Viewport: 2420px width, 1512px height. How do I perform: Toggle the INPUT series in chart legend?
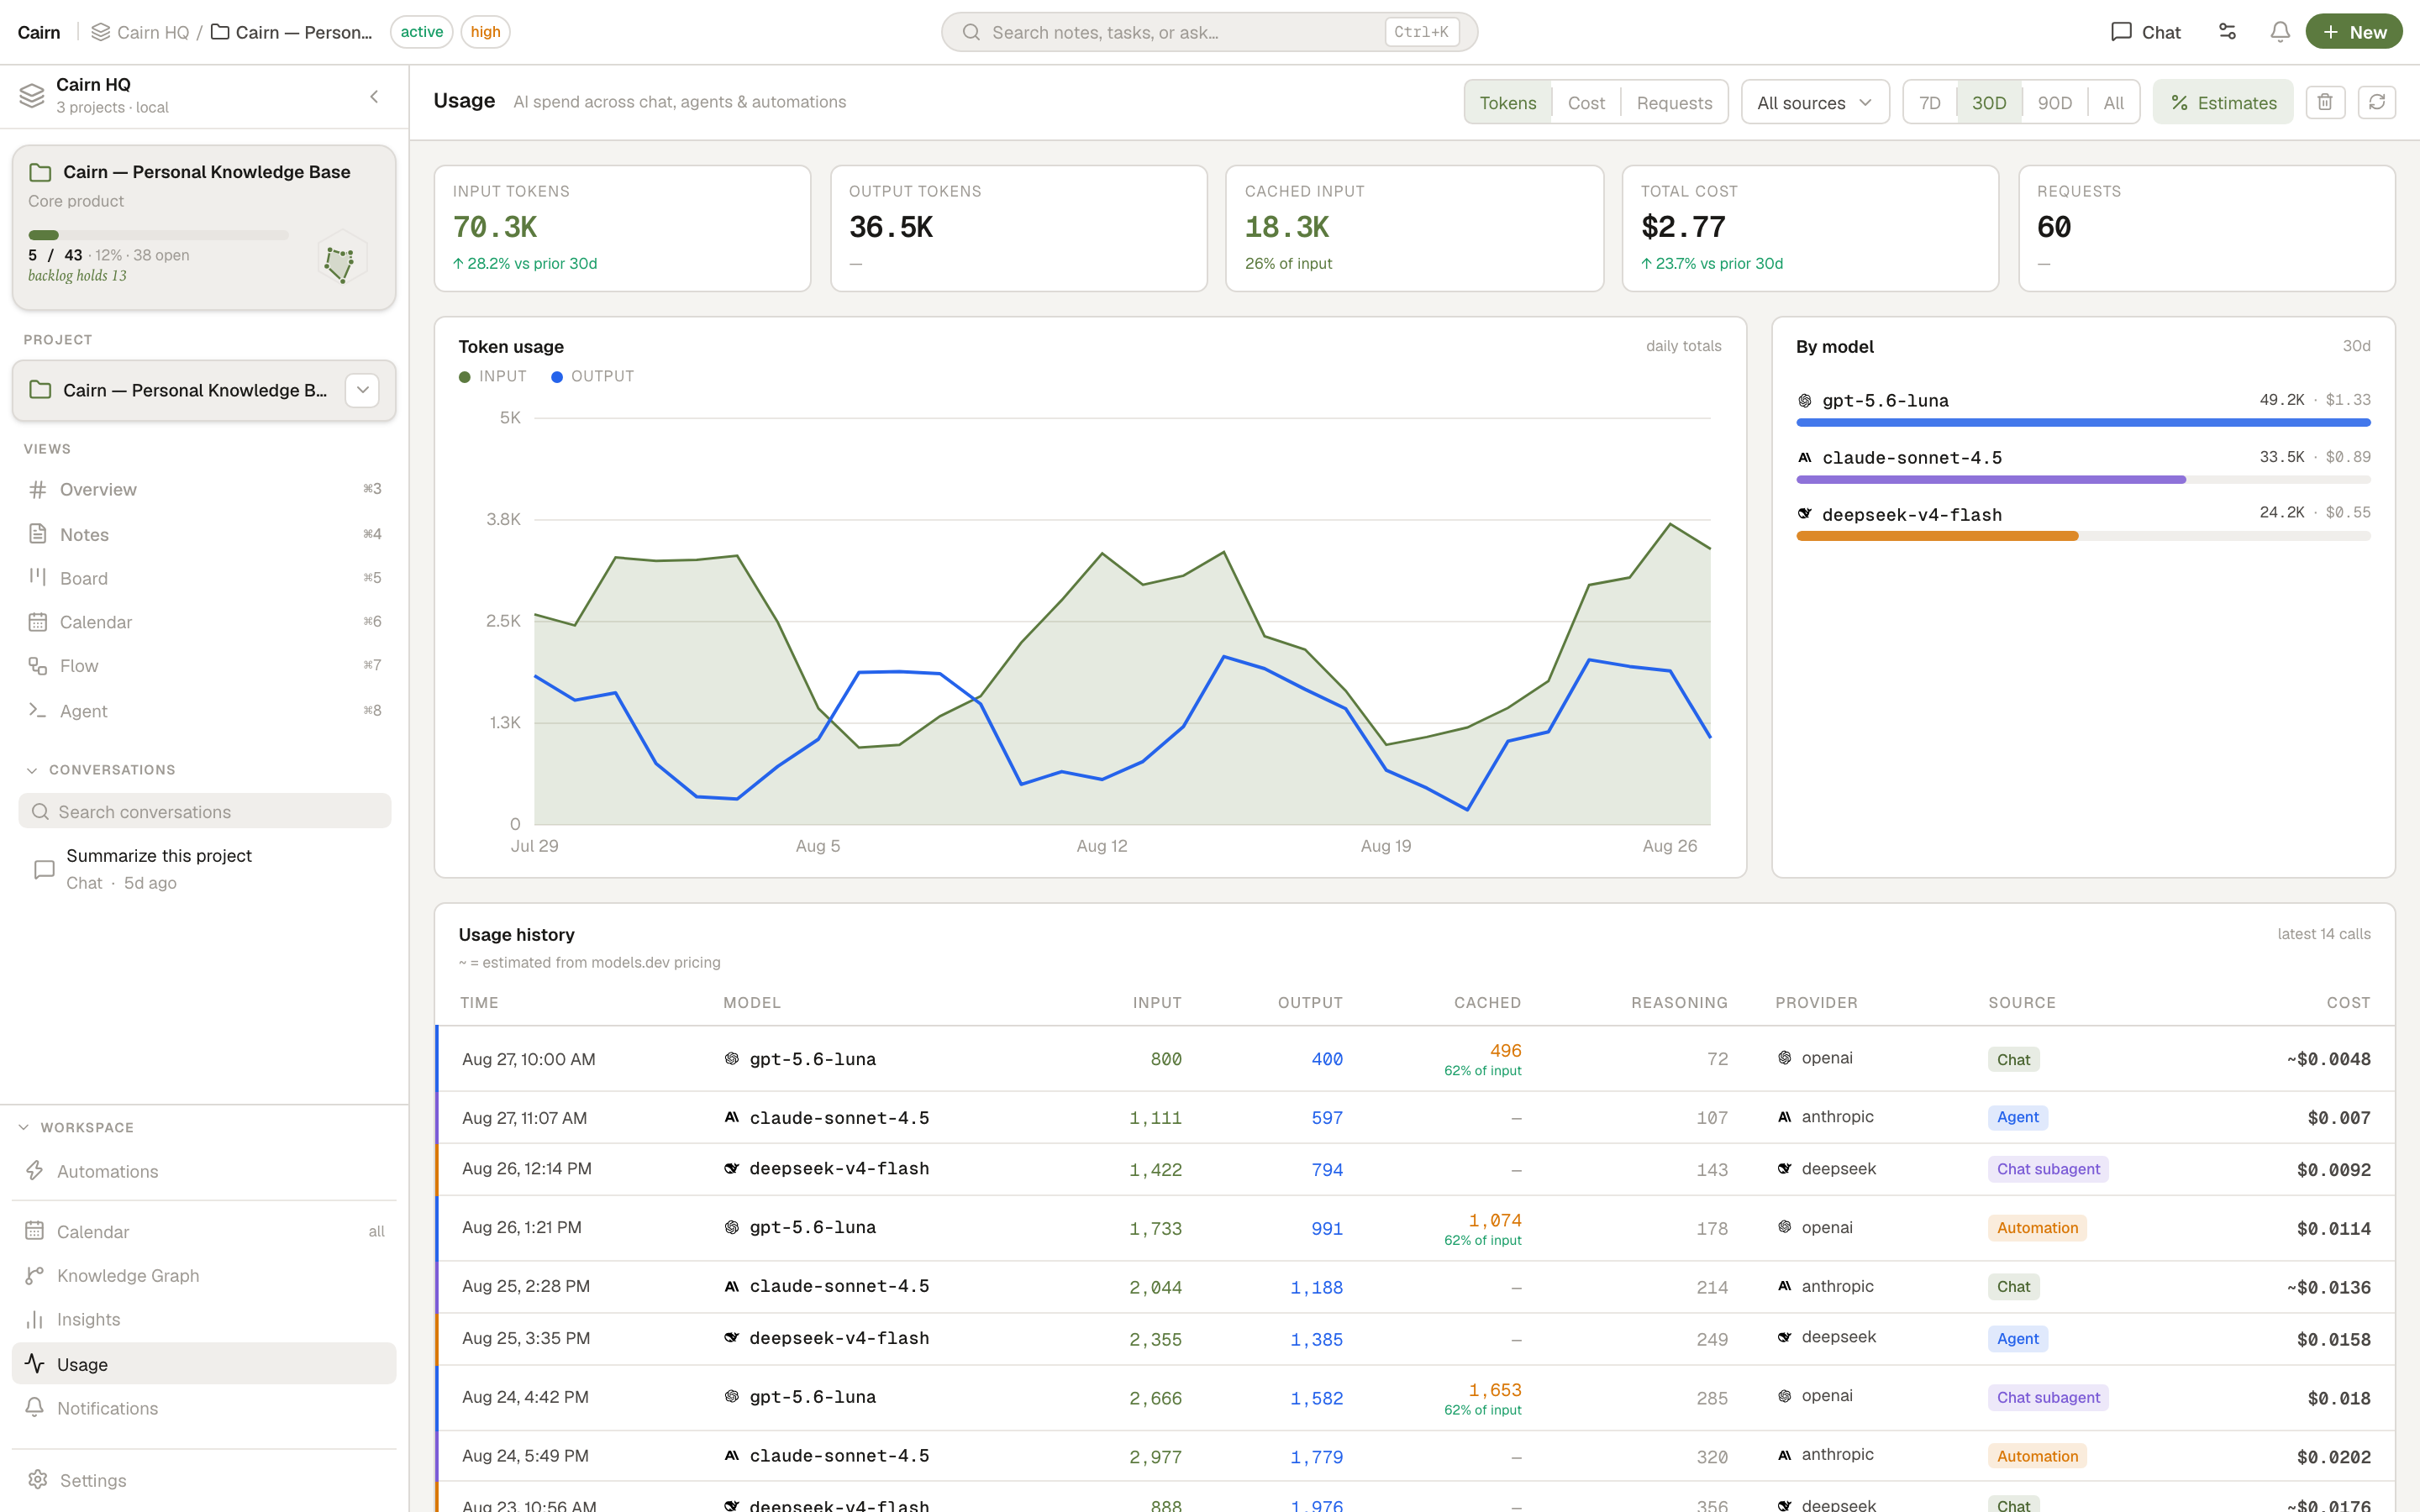coord(493,377)
